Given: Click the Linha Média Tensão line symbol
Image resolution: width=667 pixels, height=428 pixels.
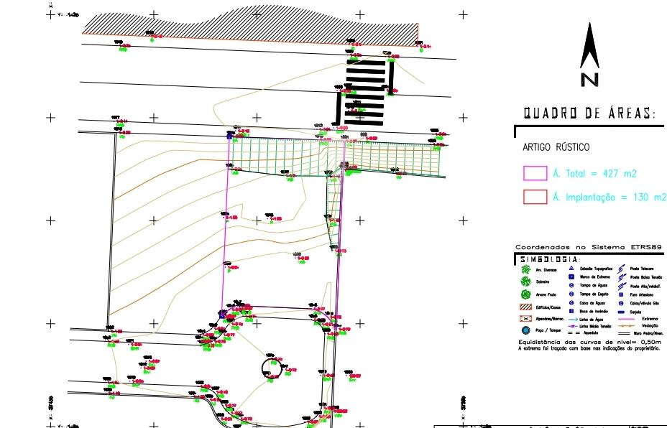Looking at the screenshot, I should (x=573, y=327).
